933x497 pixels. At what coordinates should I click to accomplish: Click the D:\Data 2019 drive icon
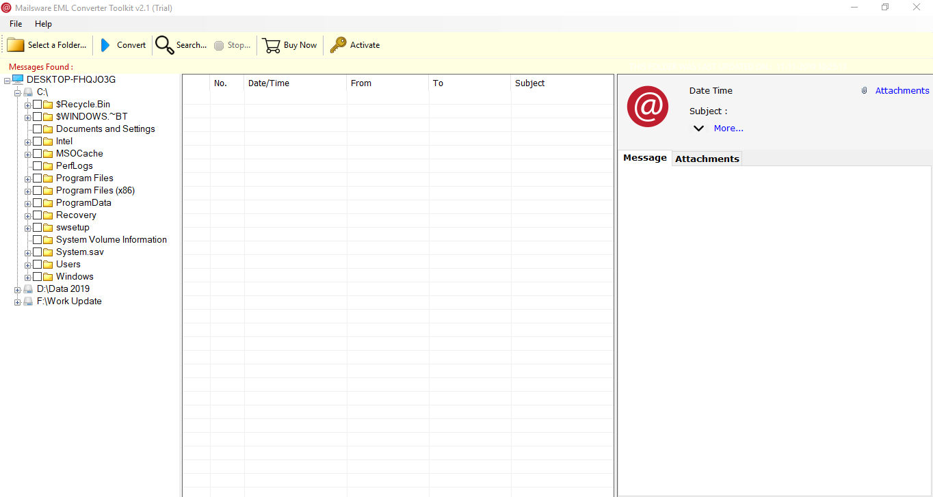point(28,289)
